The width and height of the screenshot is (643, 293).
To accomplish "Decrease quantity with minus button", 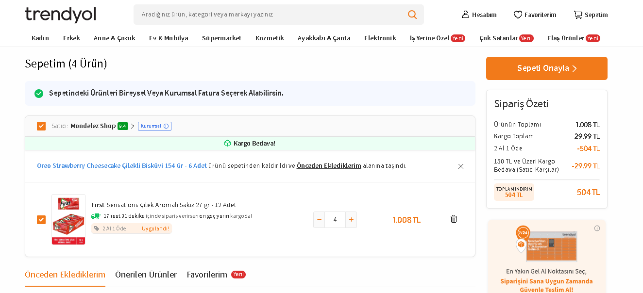I will pos(319,220).
